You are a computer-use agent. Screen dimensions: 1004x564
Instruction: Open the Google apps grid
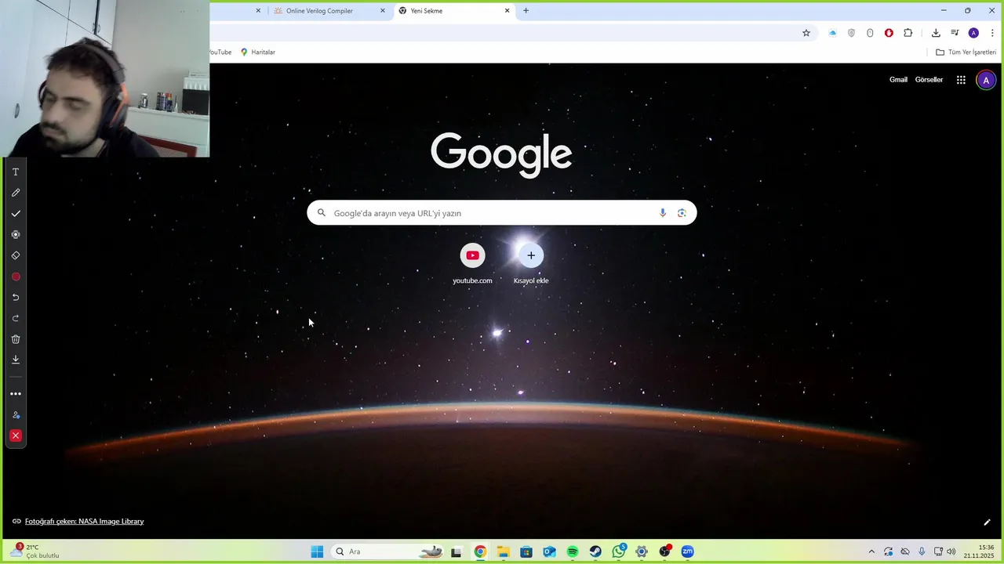click(x=961, y=80)
